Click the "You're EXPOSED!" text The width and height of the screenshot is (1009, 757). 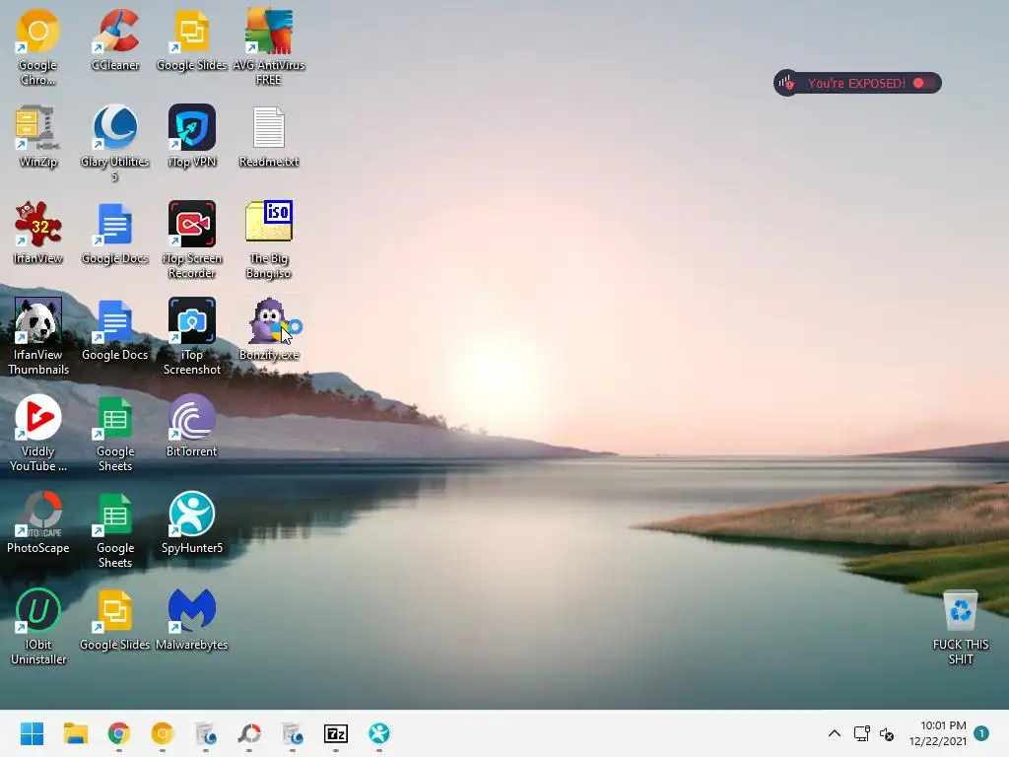tap(856, 83)
